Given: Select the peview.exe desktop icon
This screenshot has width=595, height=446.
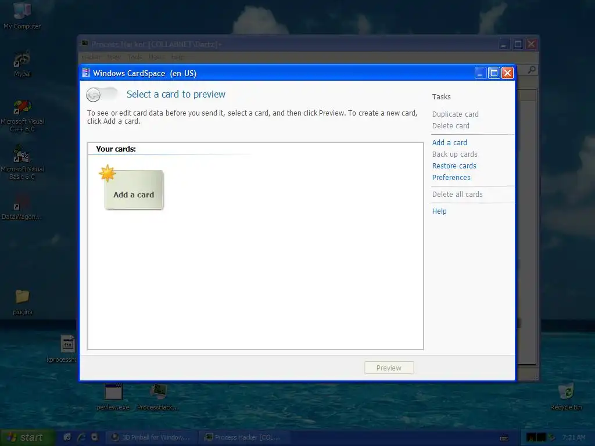Looking at the screenshot, I should (113, 397).
